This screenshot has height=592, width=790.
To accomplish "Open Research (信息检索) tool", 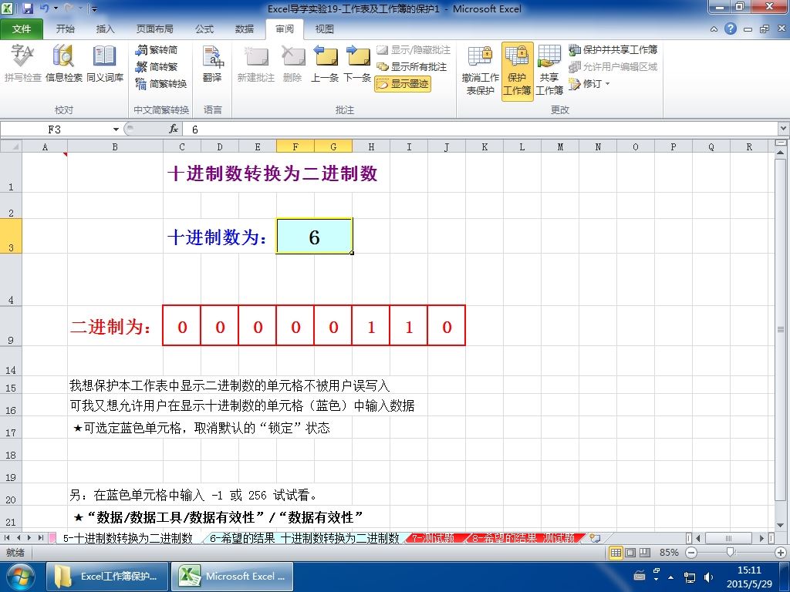I will pyautogui.click(x=63, y=63).
